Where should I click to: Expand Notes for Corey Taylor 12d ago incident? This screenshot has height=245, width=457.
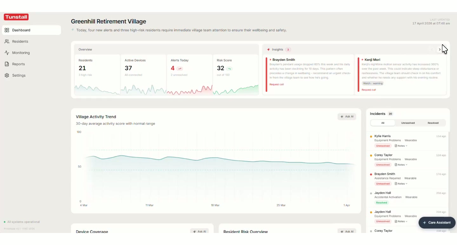pyautogui.click(x=401, y=165)
